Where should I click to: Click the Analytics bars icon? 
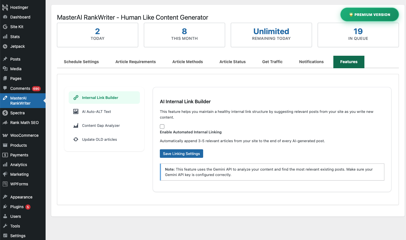click(x=5, y=165)
